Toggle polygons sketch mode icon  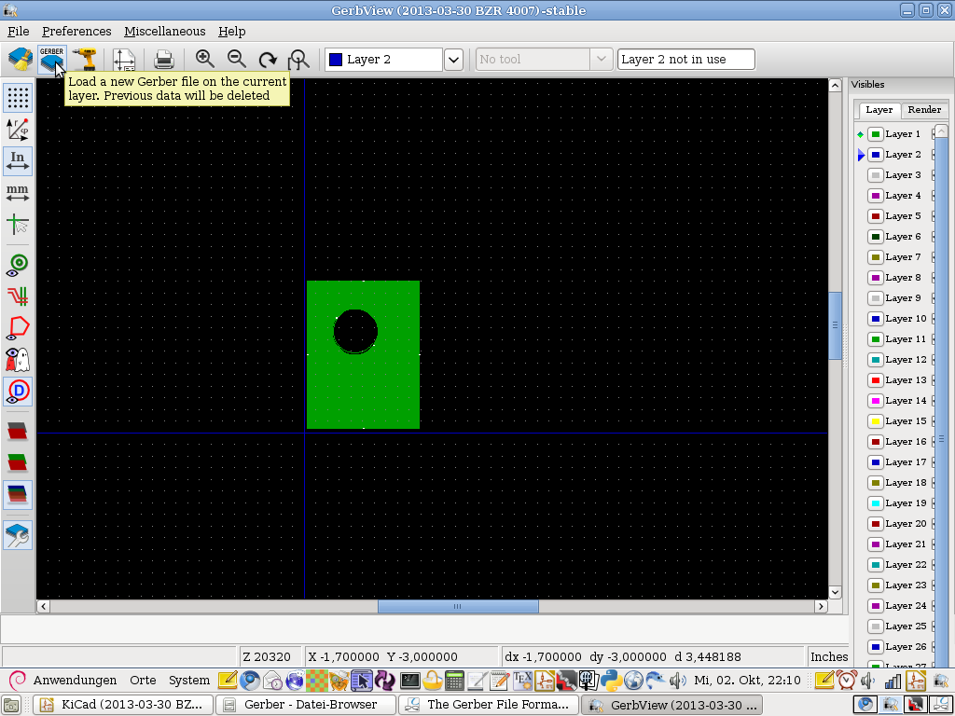tap(18, 328)
